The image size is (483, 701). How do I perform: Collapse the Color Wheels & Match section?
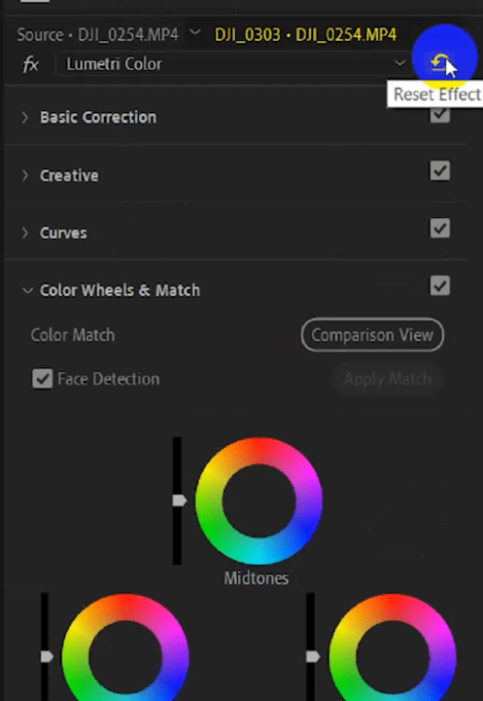pos(27,290)
